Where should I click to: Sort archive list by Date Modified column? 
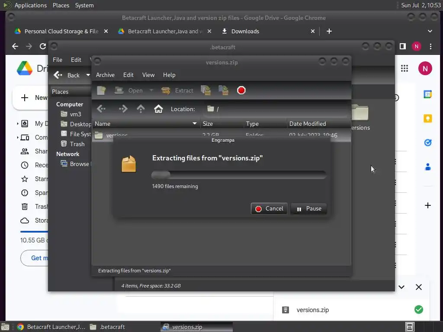319,124
